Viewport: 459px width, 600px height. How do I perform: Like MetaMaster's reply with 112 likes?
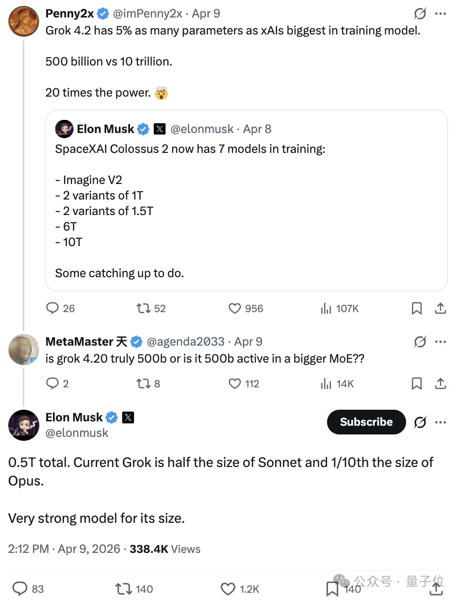(x=235, y=384)
